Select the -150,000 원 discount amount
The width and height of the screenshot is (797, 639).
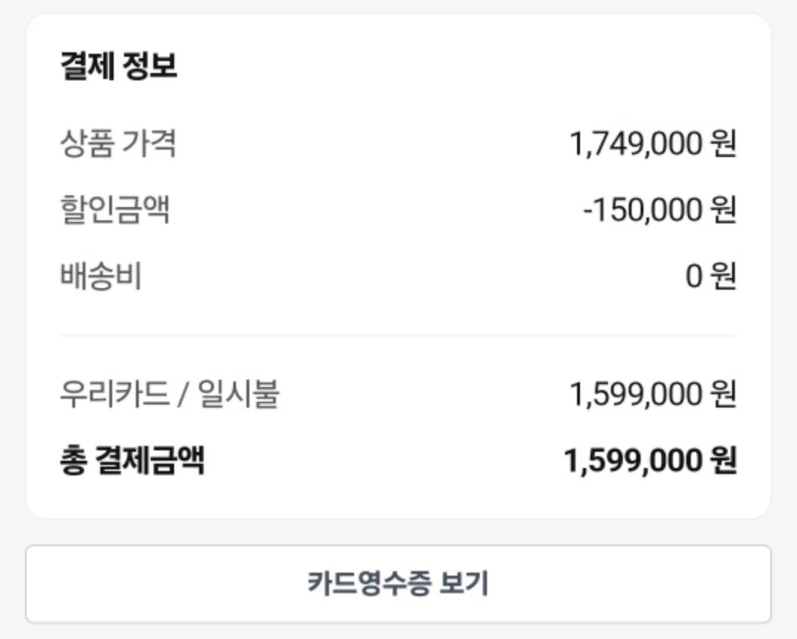coord(660,209)
